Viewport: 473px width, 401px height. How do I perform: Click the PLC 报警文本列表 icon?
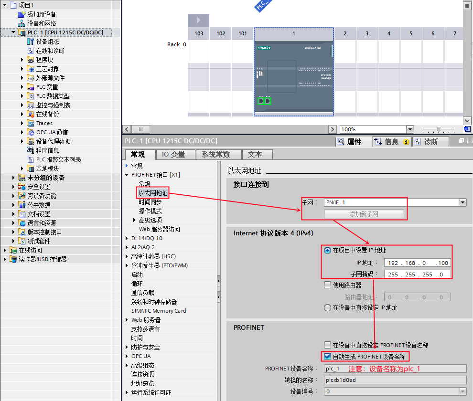(30, 159)
